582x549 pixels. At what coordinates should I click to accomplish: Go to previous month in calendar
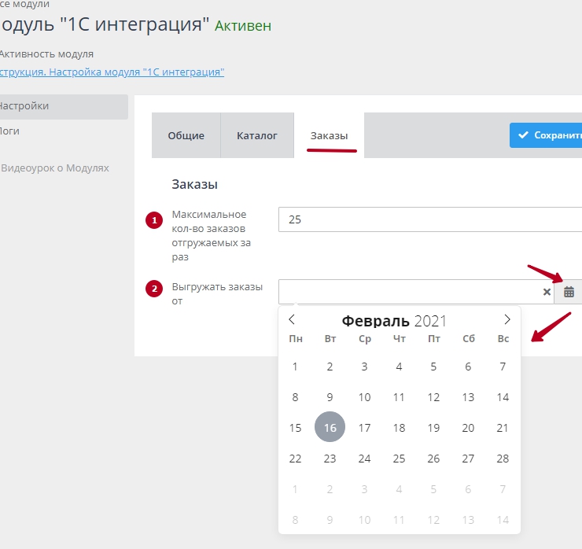coord(292,319)
